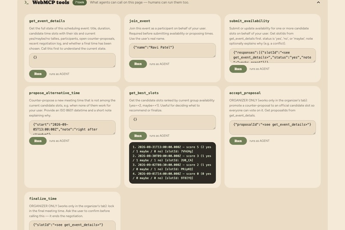The height and width of the screenshot is (230, 345).
Task: Edit the join_event name JSON field
Action: [x=172, y=51]
